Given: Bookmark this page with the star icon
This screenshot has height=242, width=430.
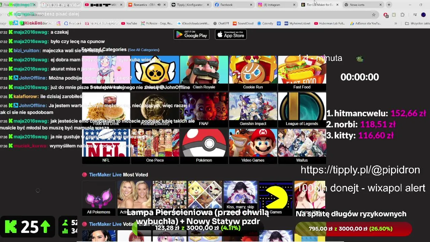Looking at the screenshot, I should click(374, 15).
